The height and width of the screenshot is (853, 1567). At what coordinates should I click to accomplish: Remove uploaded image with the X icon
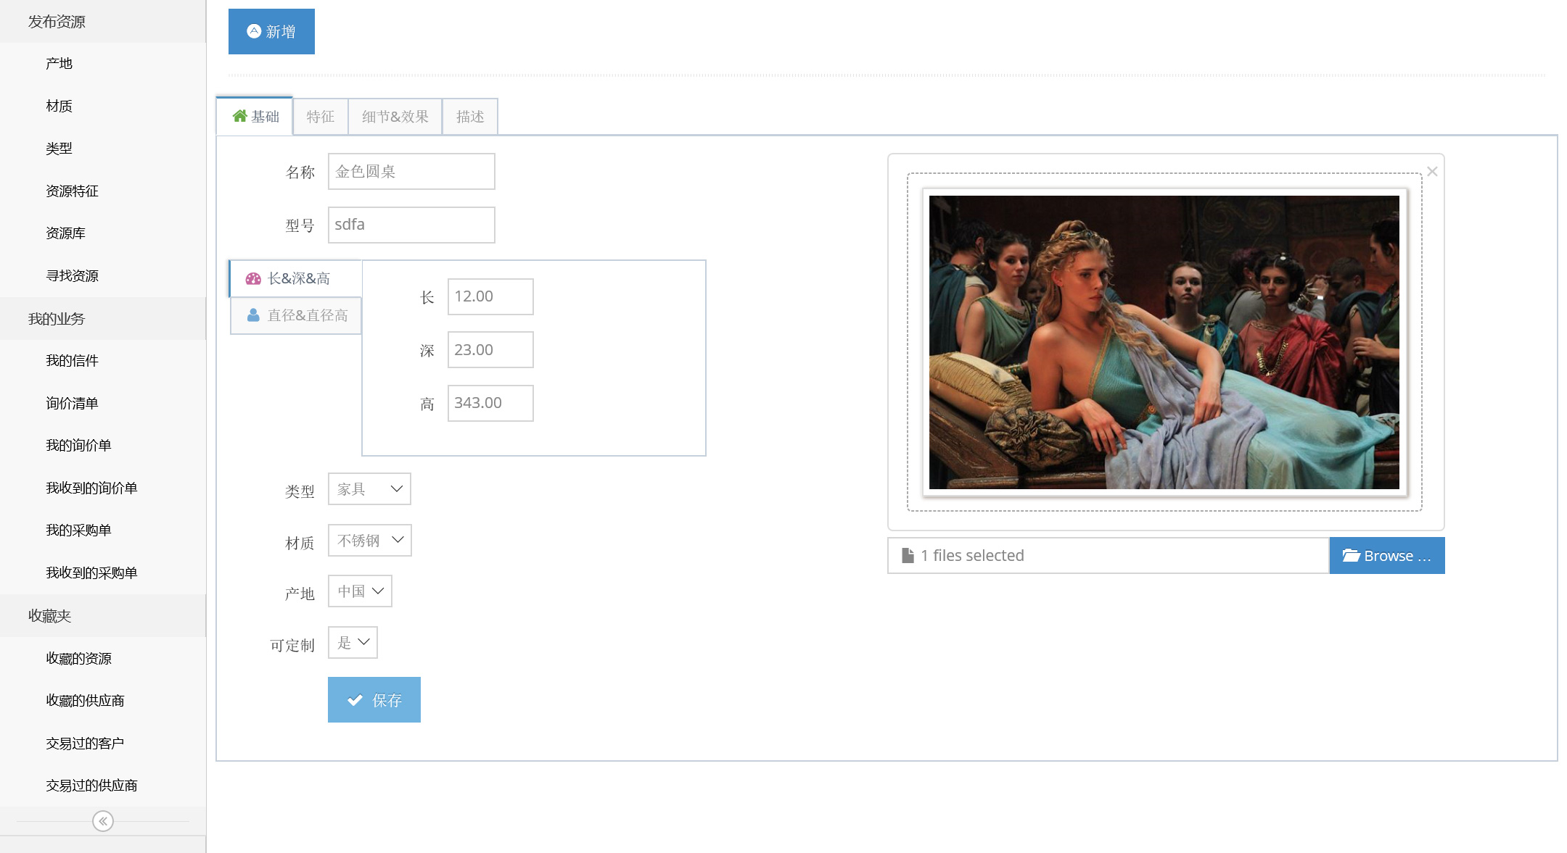point(1432,171)
